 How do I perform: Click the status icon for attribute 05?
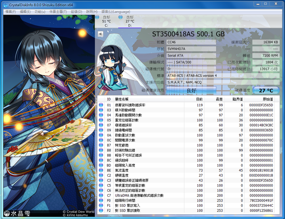101,120
